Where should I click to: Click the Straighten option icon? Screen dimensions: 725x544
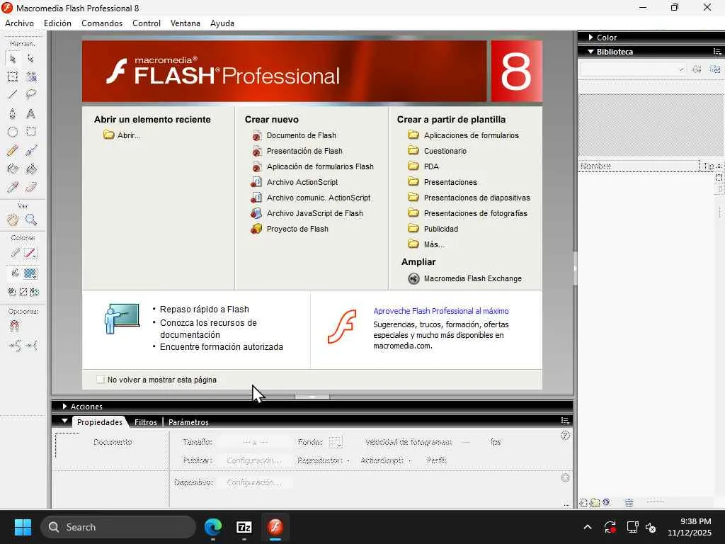tap(32, 345)
